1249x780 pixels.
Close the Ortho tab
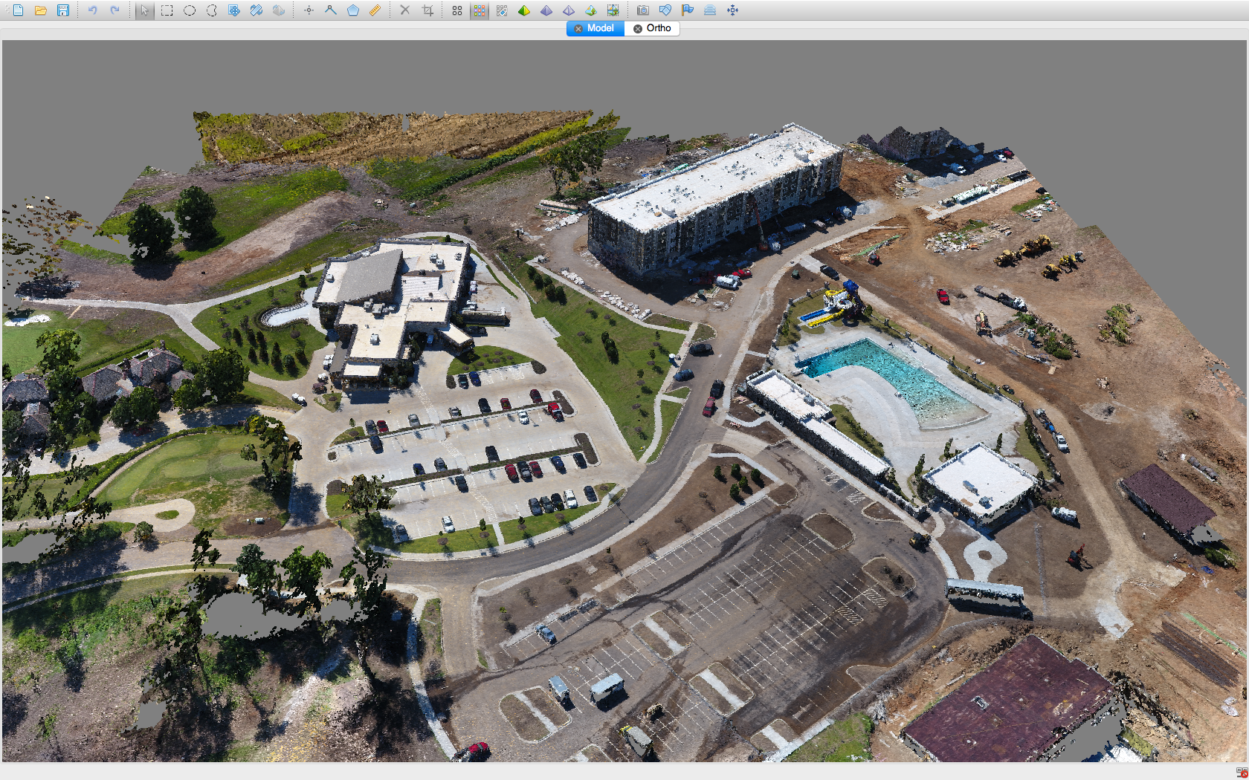638,28
